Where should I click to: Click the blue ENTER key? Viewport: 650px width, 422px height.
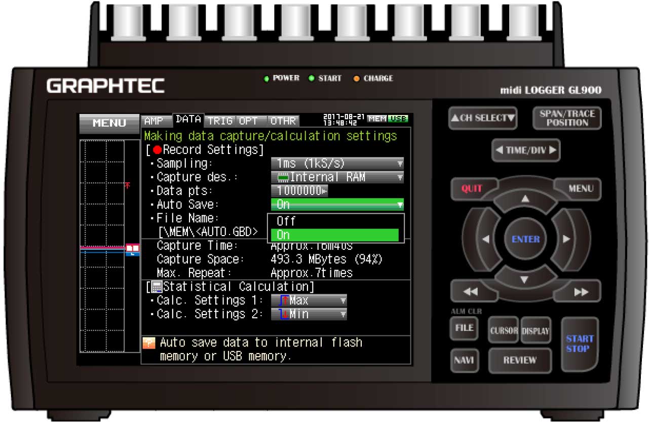(525, 239)
